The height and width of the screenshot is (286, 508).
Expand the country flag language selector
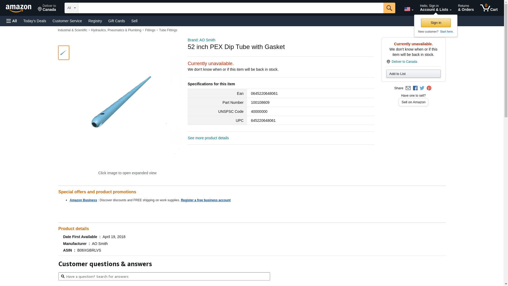coord(409,9)
